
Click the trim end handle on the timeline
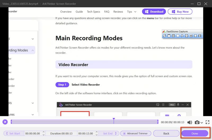coord(158,122)
